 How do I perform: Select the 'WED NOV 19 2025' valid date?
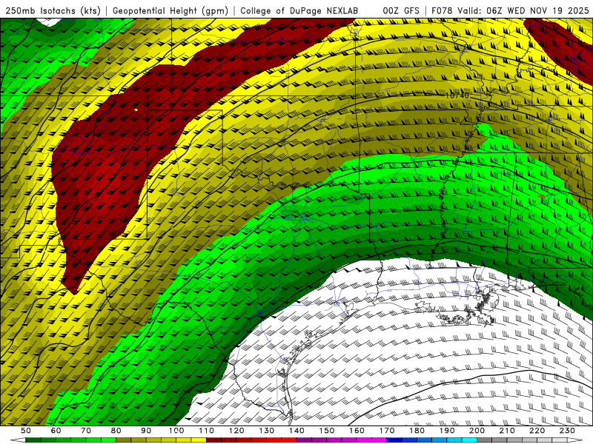(549, 10)
